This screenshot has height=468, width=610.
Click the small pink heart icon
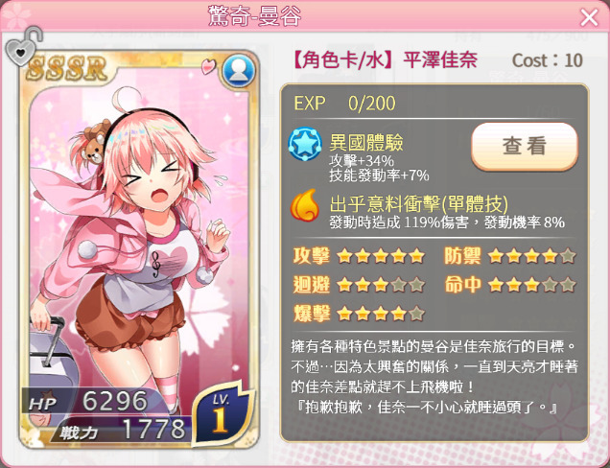coord(208,66)
